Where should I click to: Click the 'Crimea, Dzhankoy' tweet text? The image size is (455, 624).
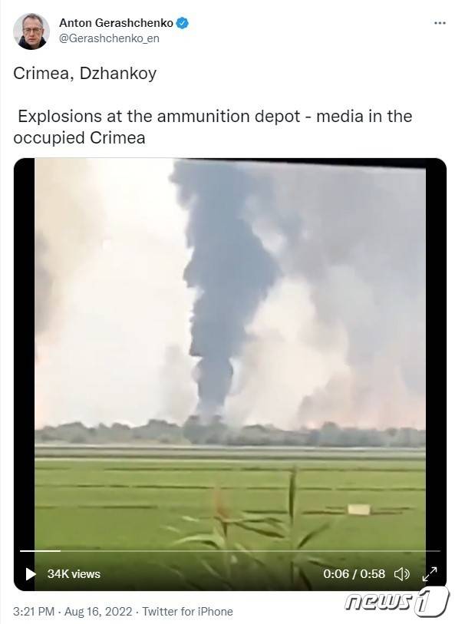point(84,73)
